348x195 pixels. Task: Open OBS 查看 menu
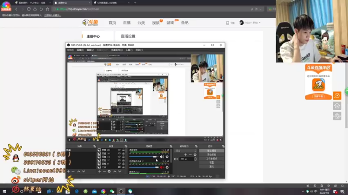90,50
